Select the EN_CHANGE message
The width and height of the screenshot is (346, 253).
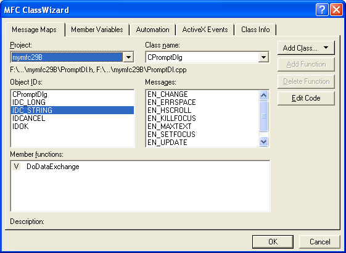pos(202,94)
